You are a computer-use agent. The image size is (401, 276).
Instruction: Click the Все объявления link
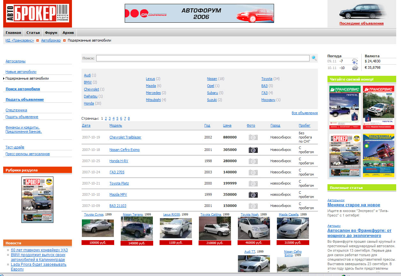point(304,113)
